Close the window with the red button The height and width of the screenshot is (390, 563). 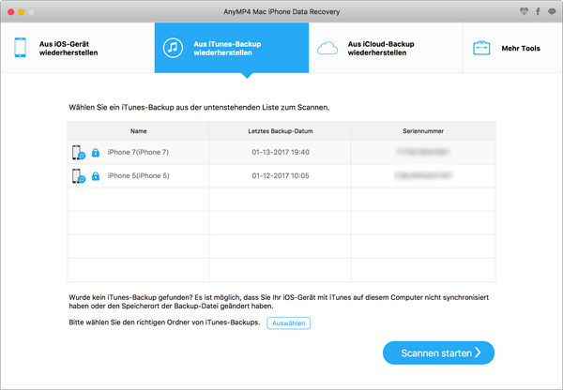(x=11, y=12)
